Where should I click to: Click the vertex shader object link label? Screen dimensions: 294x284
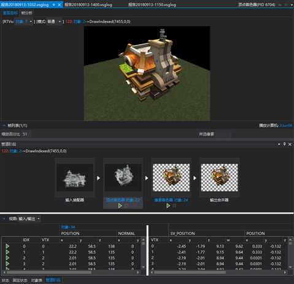coord(123,200)
